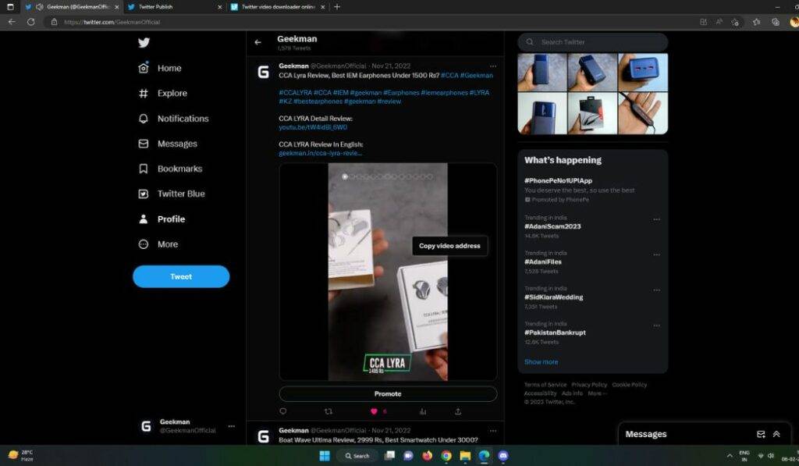
Task: Click the browser refresh button
Action: click(x=30, y=22)
